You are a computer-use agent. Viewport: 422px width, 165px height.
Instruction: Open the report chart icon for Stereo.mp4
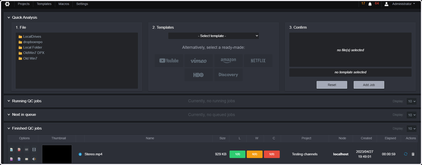tap(12, 150)
